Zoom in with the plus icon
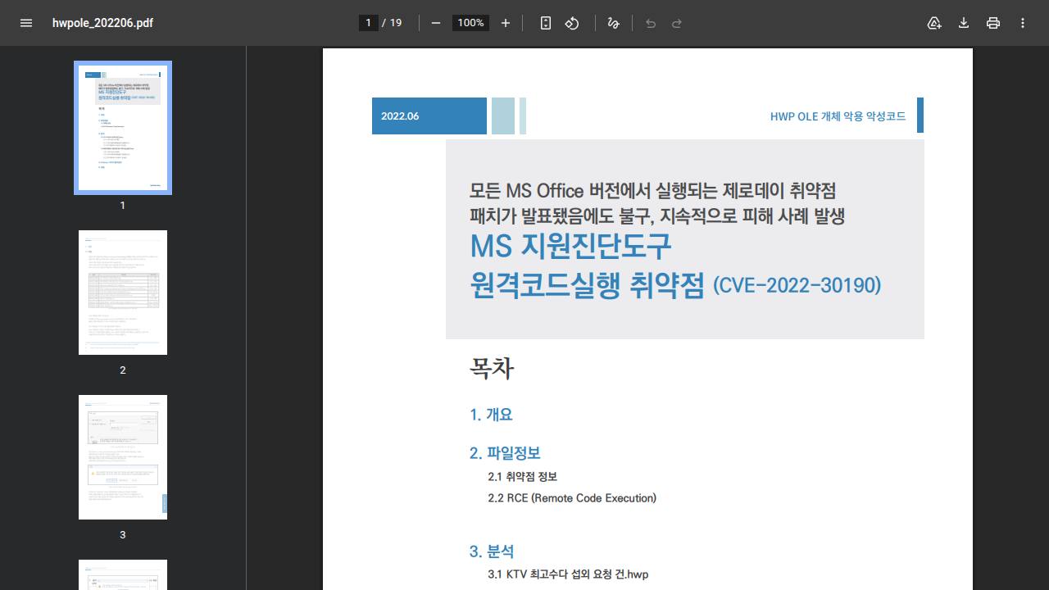Image resolution: width=1049 pixels, height=590 pixels. 506,23
